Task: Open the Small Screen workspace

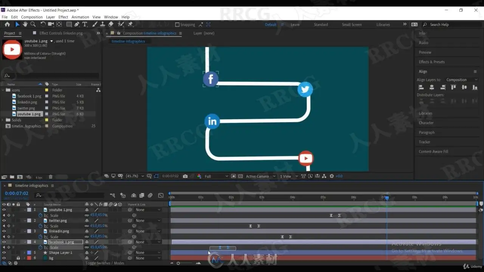Action: [x=352, y=25]
